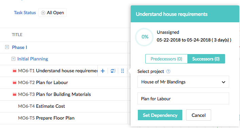Click the dependency arrows icon on MO6-T1
Image resolution: width=240 pixels, height=128 pixels.
pyautogui.click(x=113, y=71)
